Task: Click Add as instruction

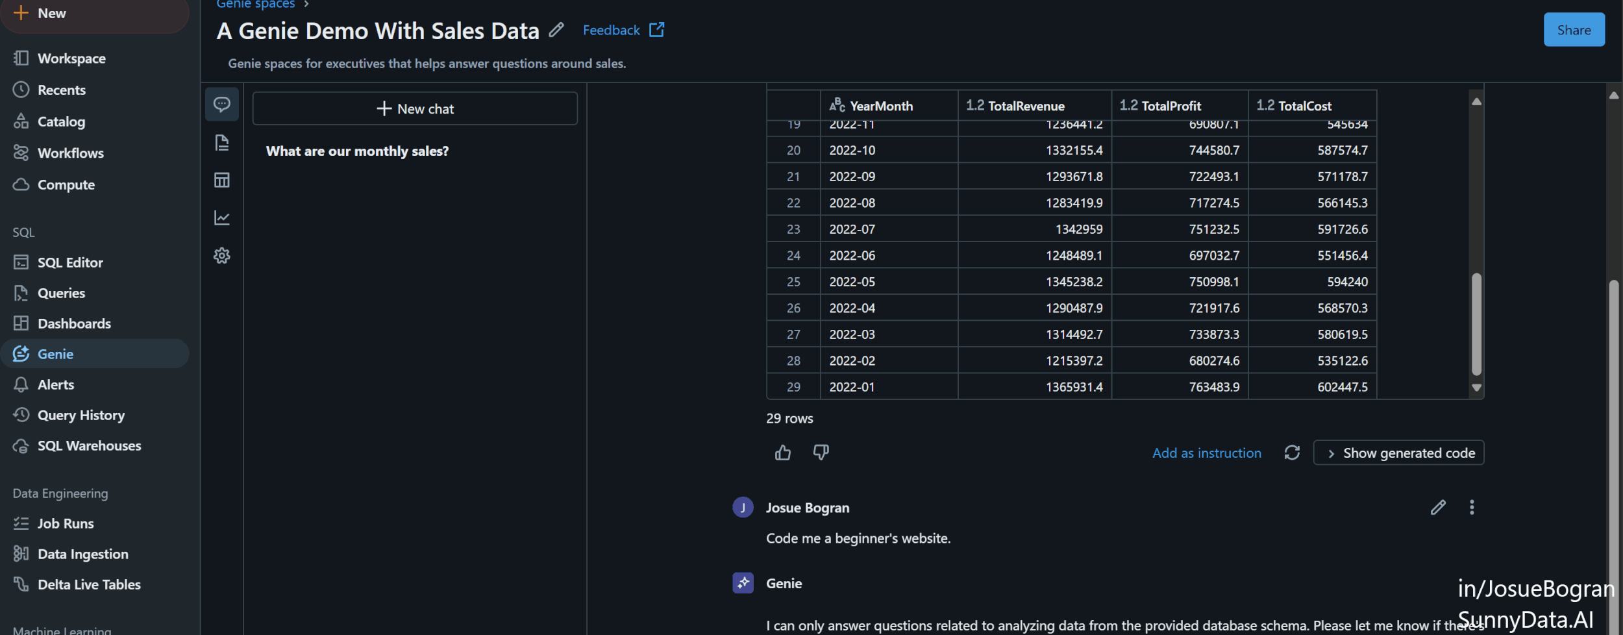Action: pos(1207,453)
